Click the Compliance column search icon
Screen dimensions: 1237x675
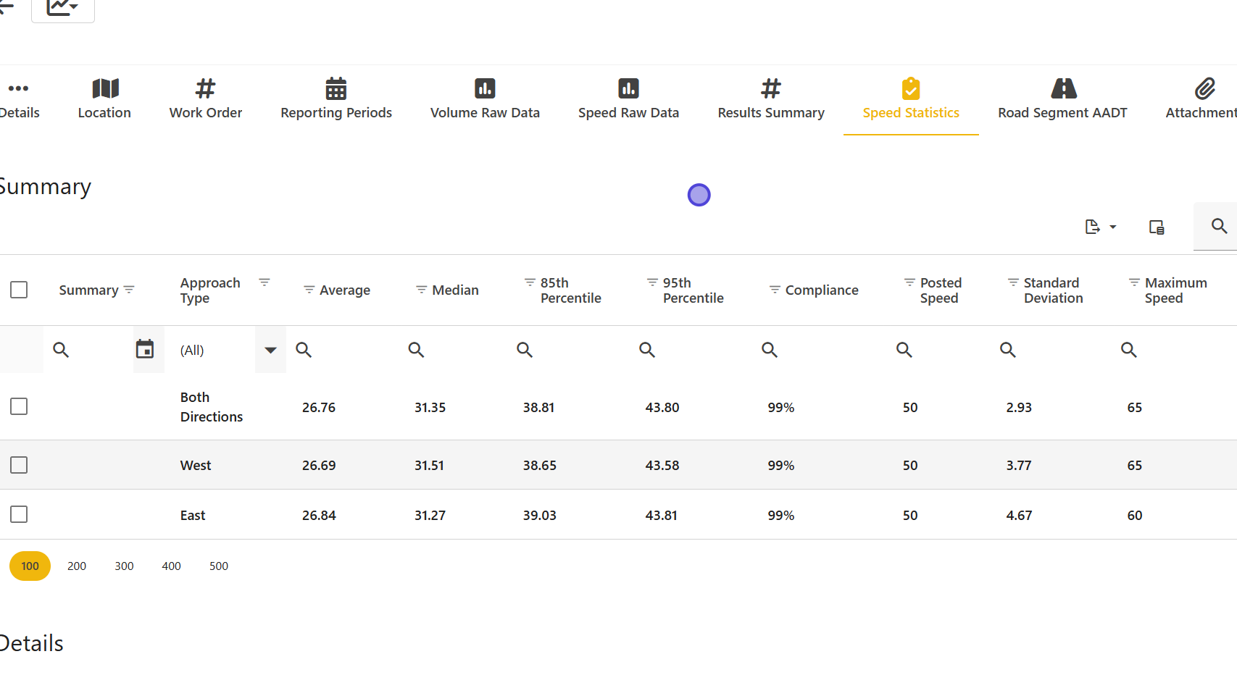(770, 350)
